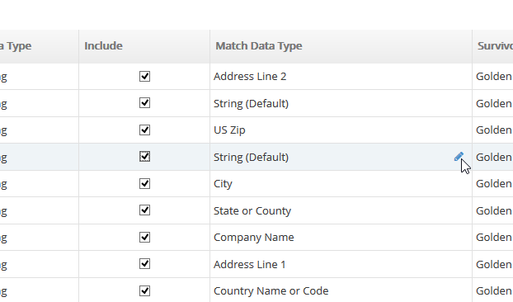Uncheck Include for Address Line 1 row
This screenshot has height=302, width=513.
pyautogui.click(x=144, y=264)
